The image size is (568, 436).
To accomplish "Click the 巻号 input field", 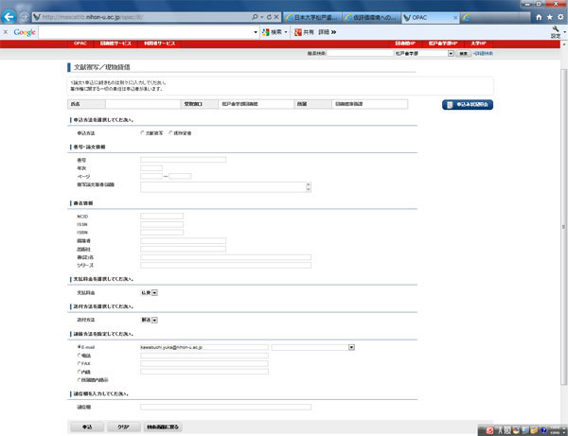I will 183,160.
